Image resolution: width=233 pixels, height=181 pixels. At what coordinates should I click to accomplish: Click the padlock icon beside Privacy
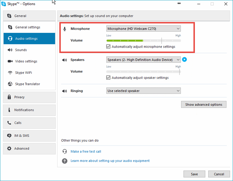click(9, 97)
